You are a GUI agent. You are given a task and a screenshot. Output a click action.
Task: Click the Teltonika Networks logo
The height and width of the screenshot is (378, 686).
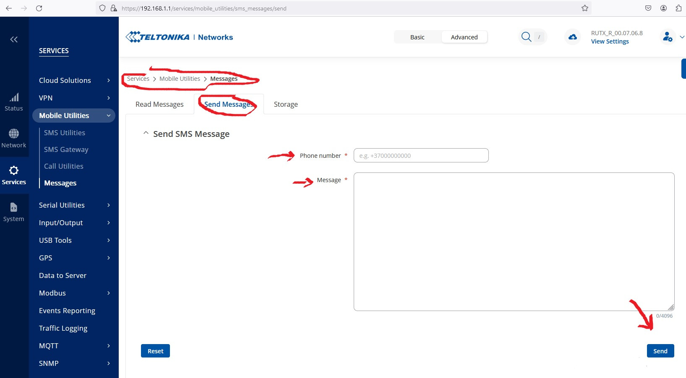coord(179,37)
